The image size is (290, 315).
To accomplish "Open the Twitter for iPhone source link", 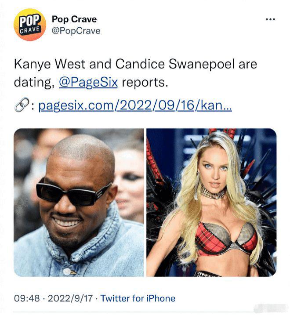I will pyautogui.click(x=138, y=298).
